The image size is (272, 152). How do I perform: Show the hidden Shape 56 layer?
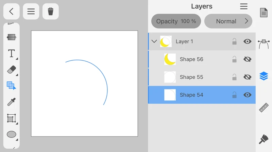pos(247,59)
